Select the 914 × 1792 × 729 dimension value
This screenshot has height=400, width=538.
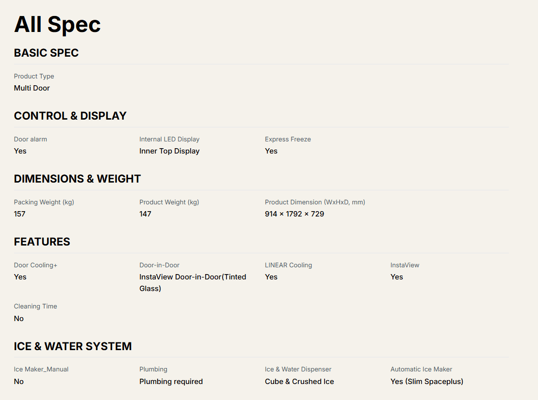point(294,214)
